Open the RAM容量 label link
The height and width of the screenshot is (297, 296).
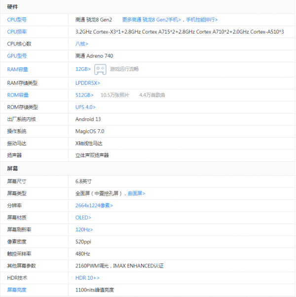[x=17, y=70]
